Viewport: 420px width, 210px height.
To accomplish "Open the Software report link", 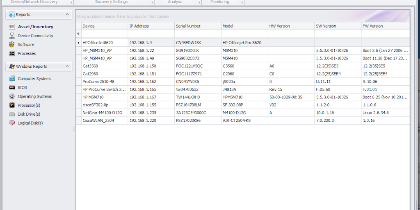I will click(x=26, y=44).
